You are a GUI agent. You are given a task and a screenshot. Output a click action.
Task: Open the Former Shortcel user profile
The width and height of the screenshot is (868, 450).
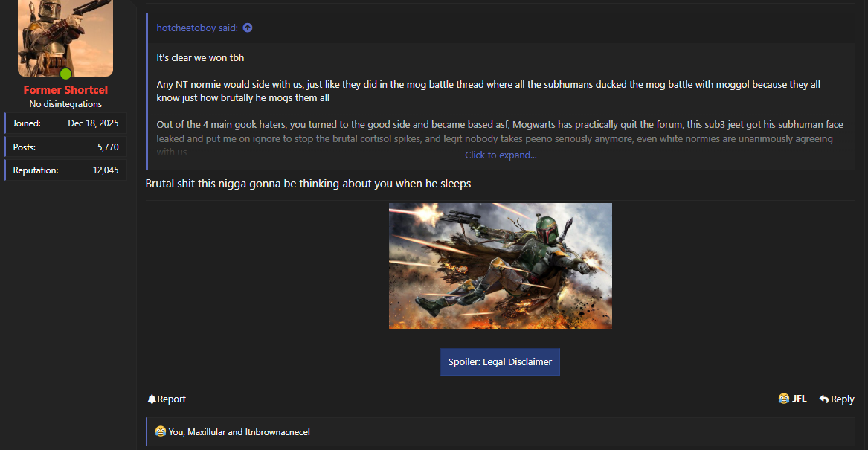65,90
